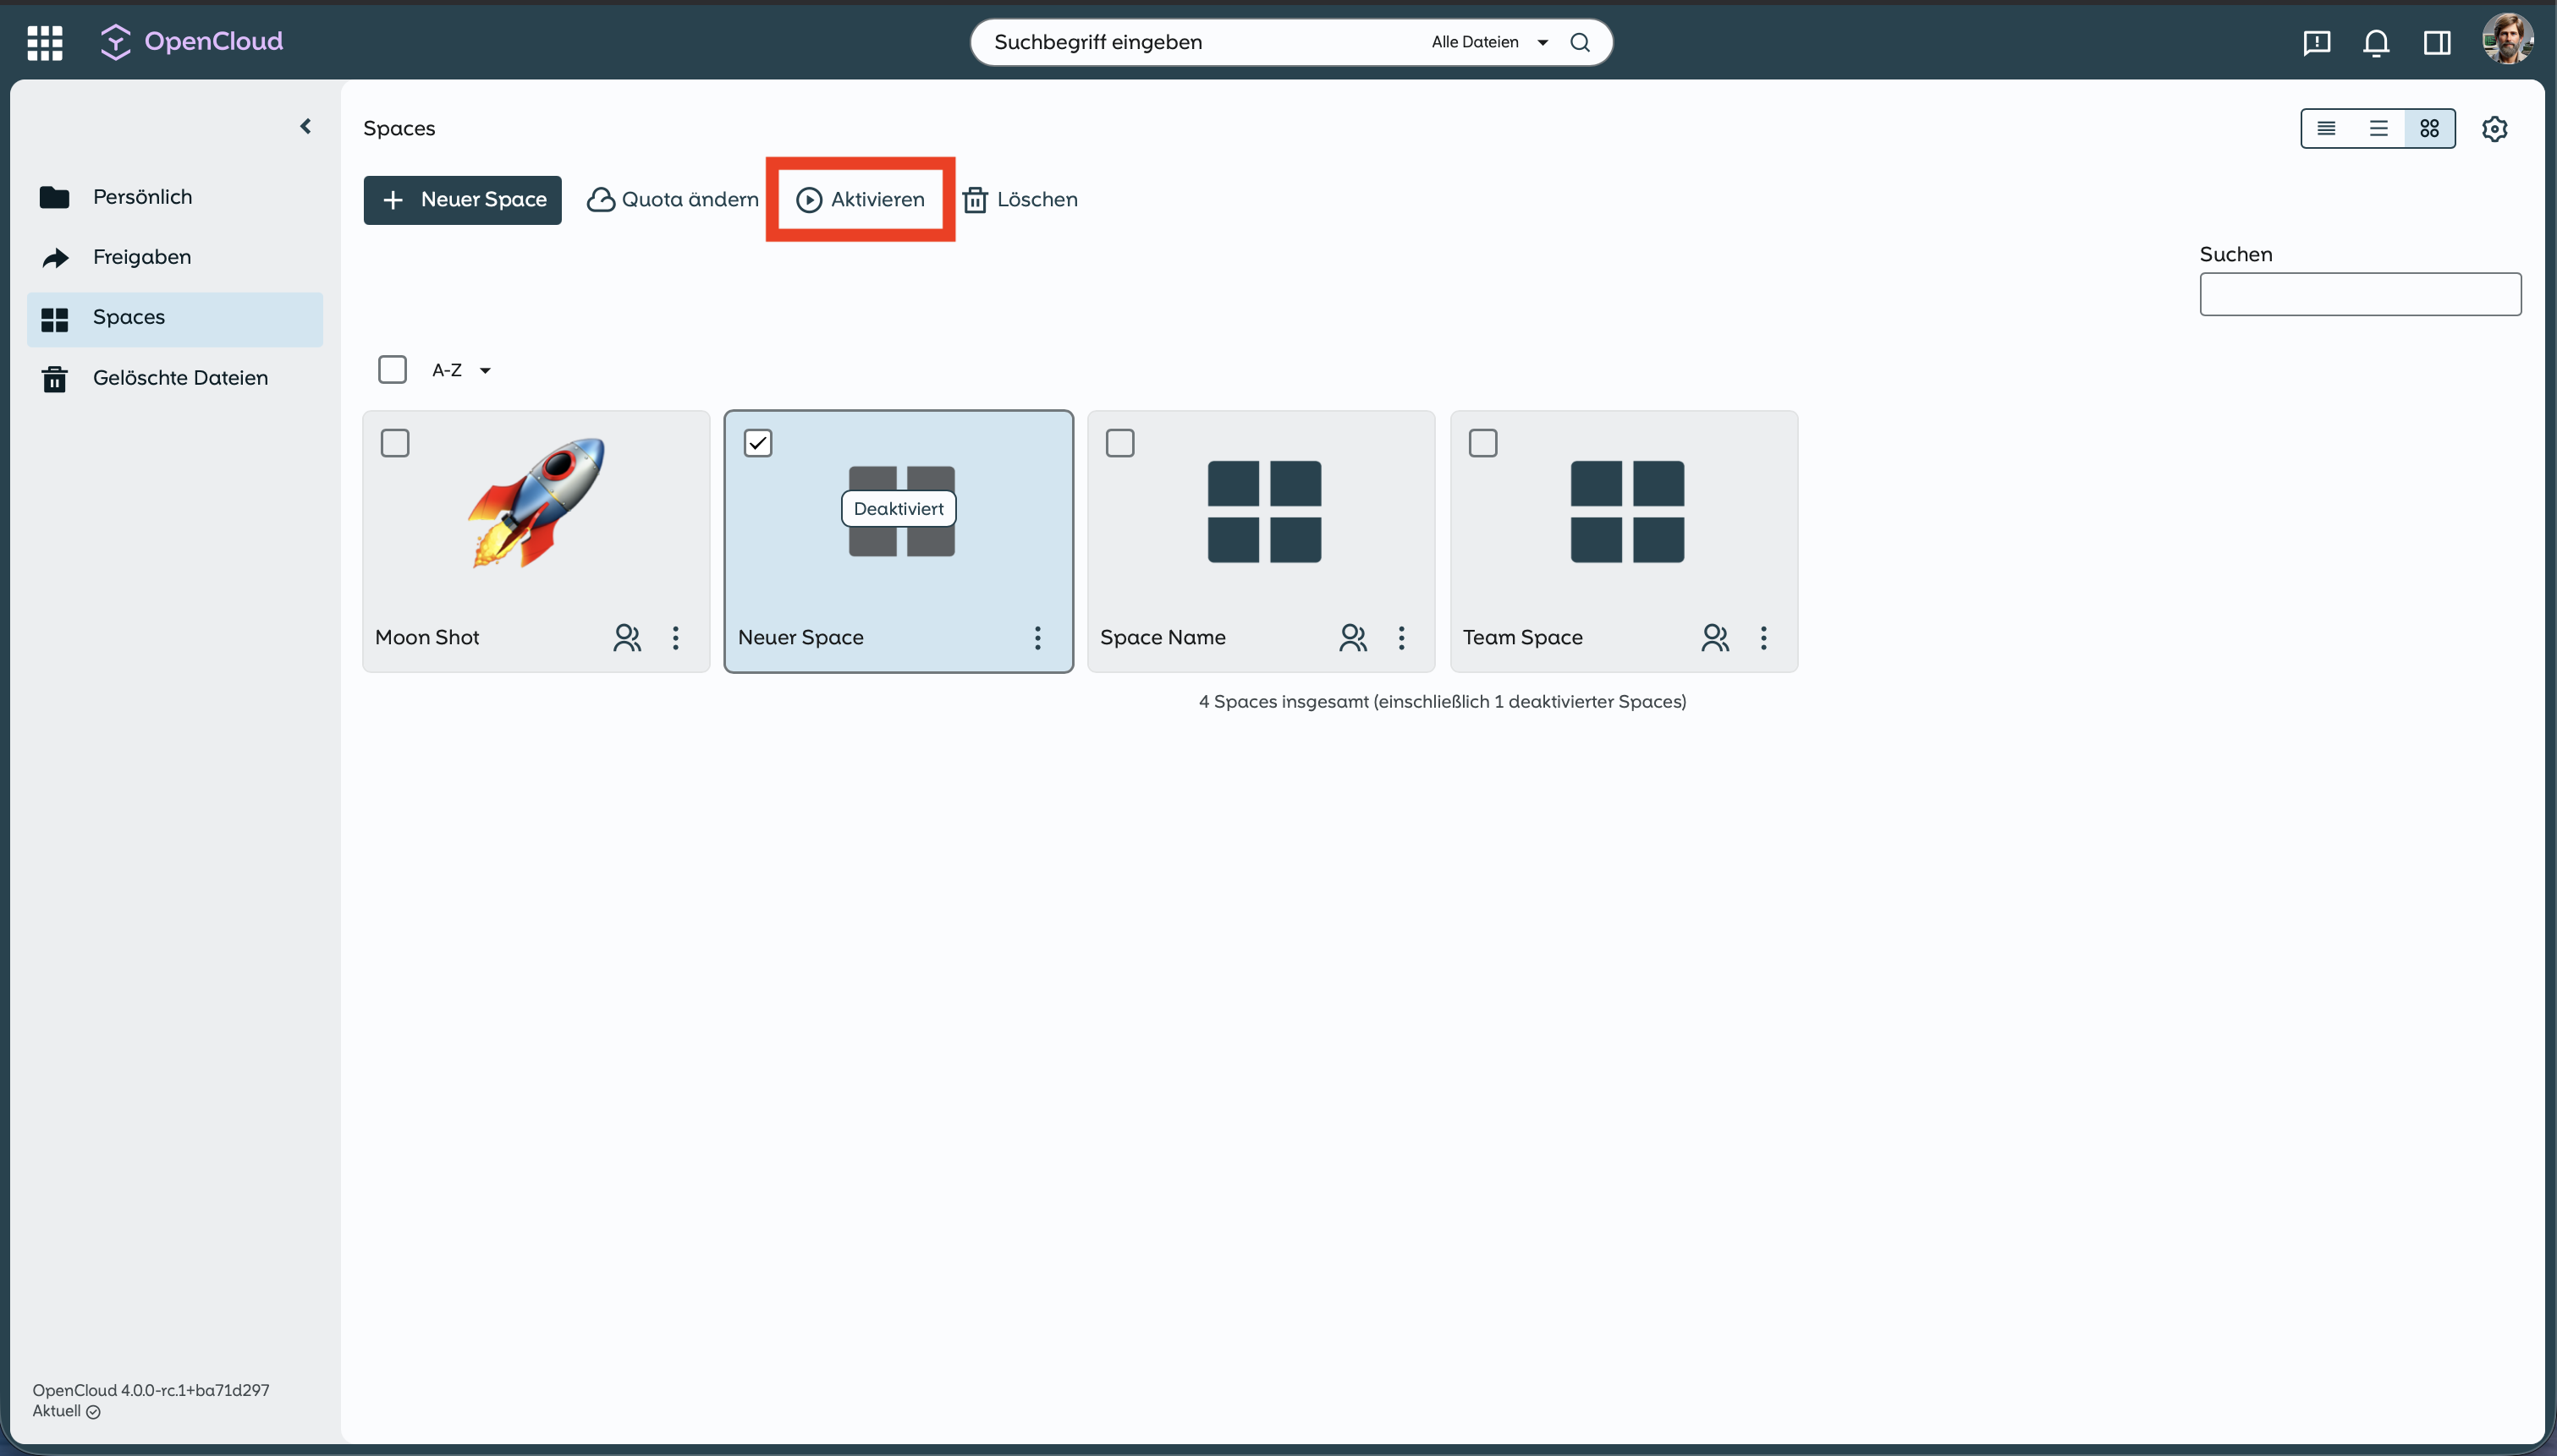Switch to the tiles view

2429,129
